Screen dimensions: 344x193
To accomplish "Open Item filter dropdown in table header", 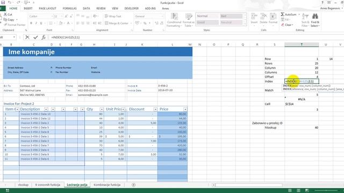I will pos(17,109).
